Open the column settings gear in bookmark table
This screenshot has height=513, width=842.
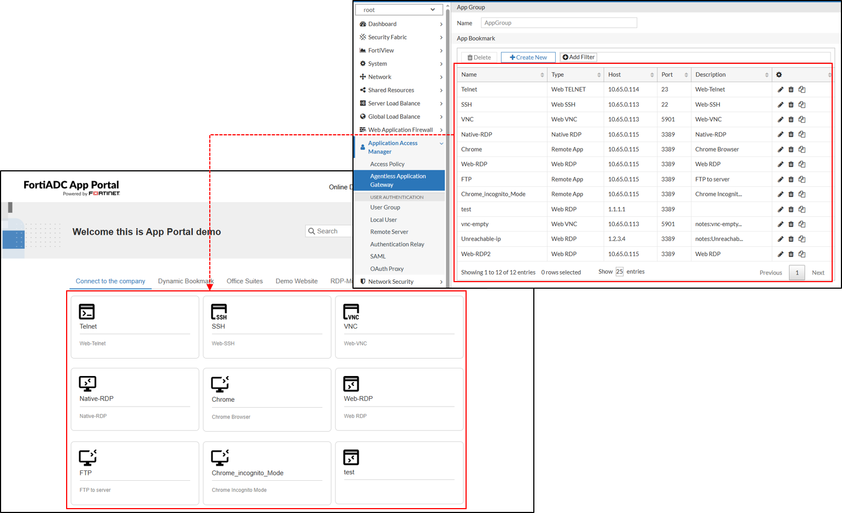(x=780, y=74)
